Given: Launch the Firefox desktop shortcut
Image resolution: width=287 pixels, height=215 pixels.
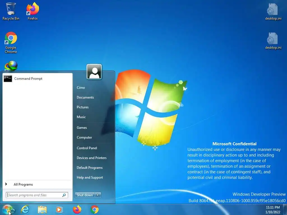Looking at the screenshot, I should (33, 11).
